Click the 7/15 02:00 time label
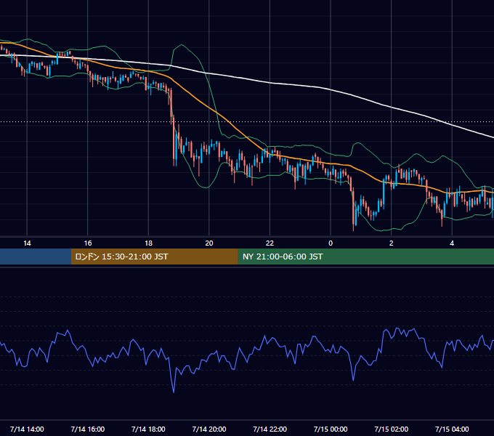 pos(392,429)
